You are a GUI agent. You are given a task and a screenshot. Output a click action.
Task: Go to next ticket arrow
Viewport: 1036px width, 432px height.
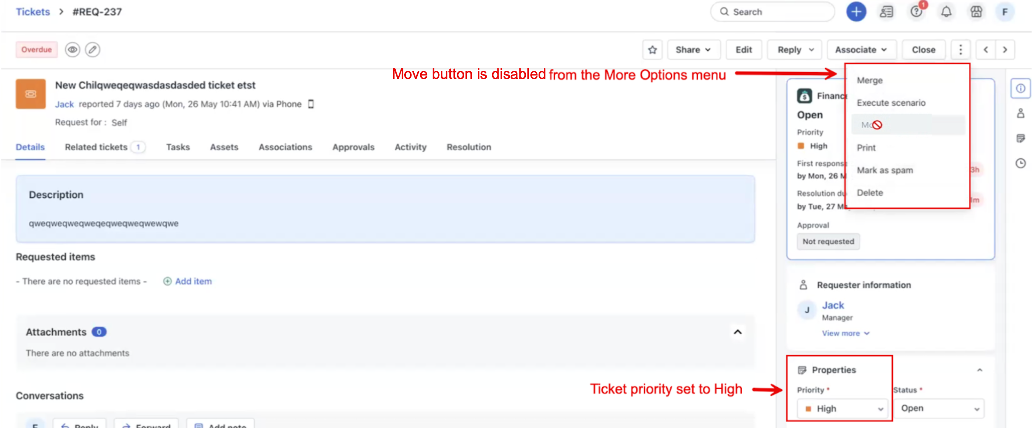(x=1005, y=50)
